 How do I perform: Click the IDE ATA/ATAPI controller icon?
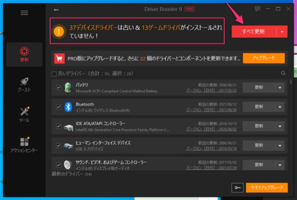click(x=68, y=127)
